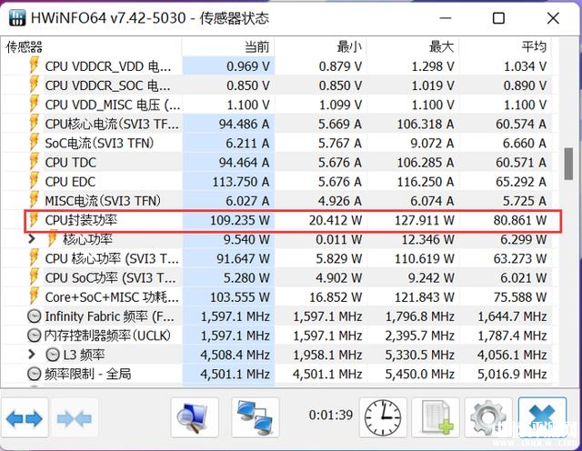Viewport: 582px width, 451px height.
Task: Click the clock reset timer button
Action: pyautogui.click(x=383, y=418)
